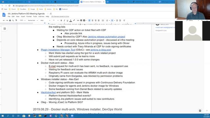Open the Hacktoberfest link
The height and width of the screenshot is (118, 210).
pos(48,92)
